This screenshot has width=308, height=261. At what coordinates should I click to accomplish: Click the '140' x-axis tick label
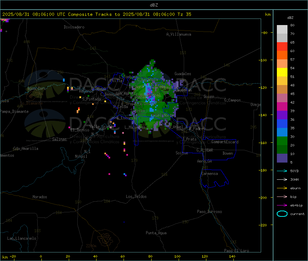tap(232, 256)
